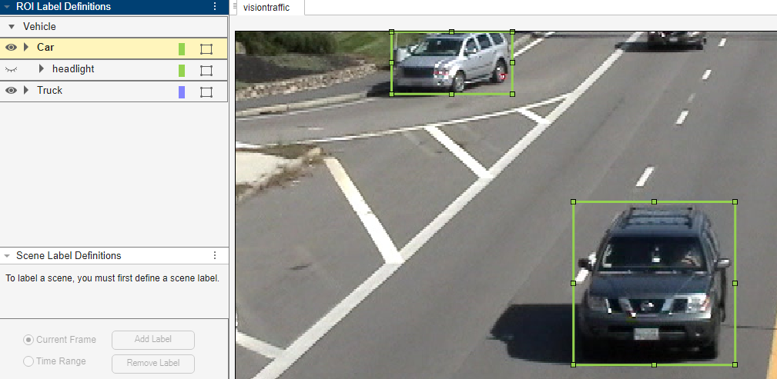Click the purple Truck color swatch

click(x=182, y=92)
